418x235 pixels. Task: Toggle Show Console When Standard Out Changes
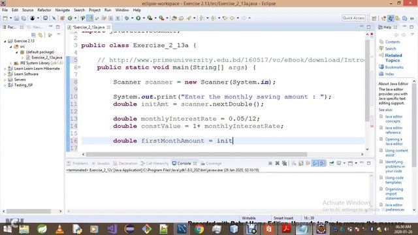click(315, 163)
